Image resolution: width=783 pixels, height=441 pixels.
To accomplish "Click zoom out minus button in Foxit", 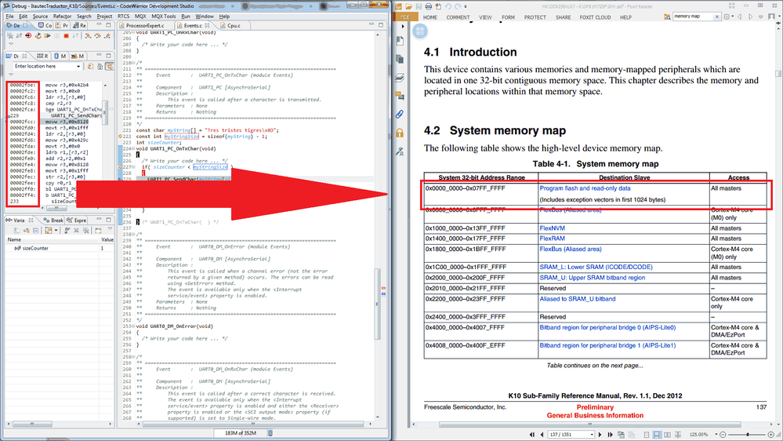I will tap(723, 435).
